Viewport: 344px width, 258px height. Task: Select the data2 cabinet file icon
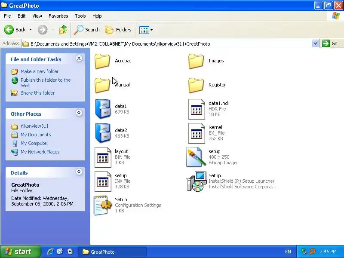click(103, 133)
